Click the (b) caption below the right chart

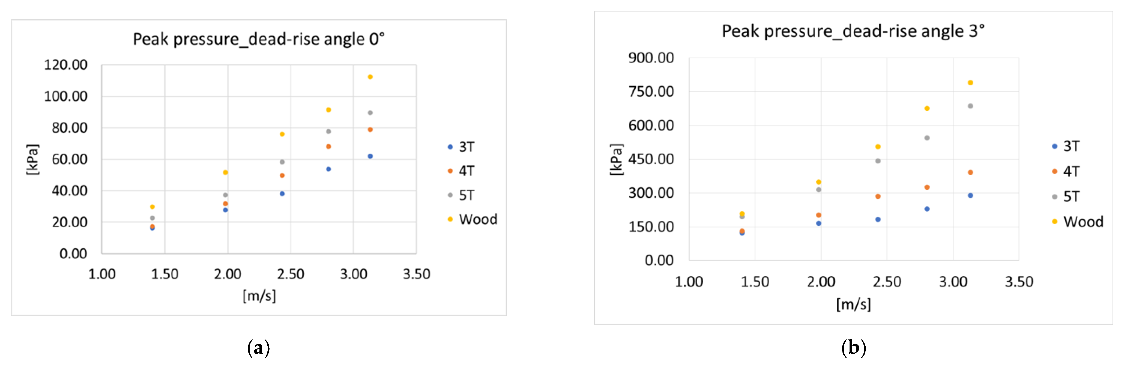(853, 348)
